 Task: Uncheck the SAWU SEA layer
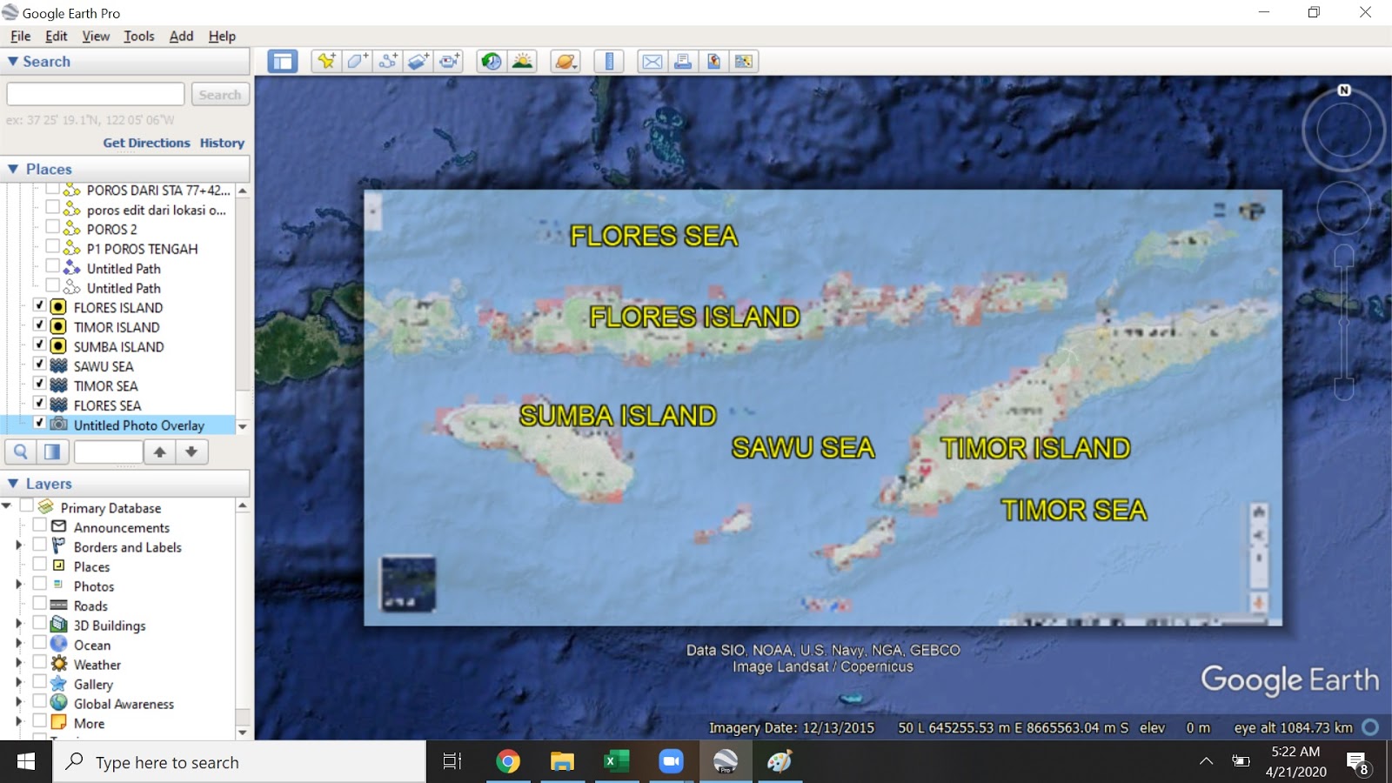(39, 365)
